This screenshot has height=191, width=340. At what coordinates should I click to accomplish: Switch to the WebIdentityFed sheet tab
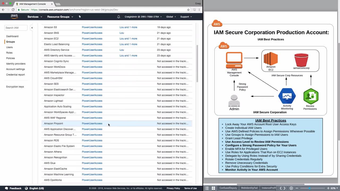tap(249, 188)
